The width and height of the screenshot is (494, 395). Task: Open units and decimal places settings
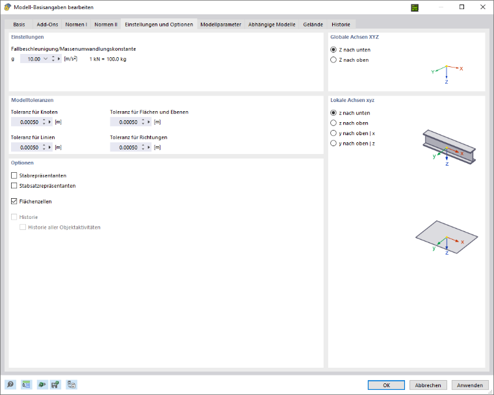(26, 385)
